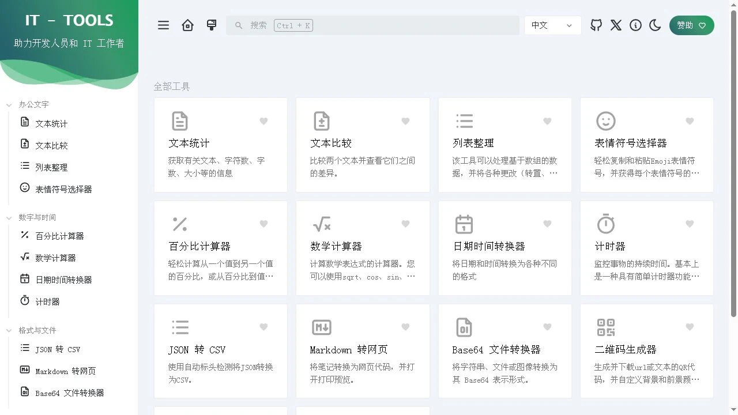
Task: Favorite the 列表整理 card with heart
Action: point(547,121)
